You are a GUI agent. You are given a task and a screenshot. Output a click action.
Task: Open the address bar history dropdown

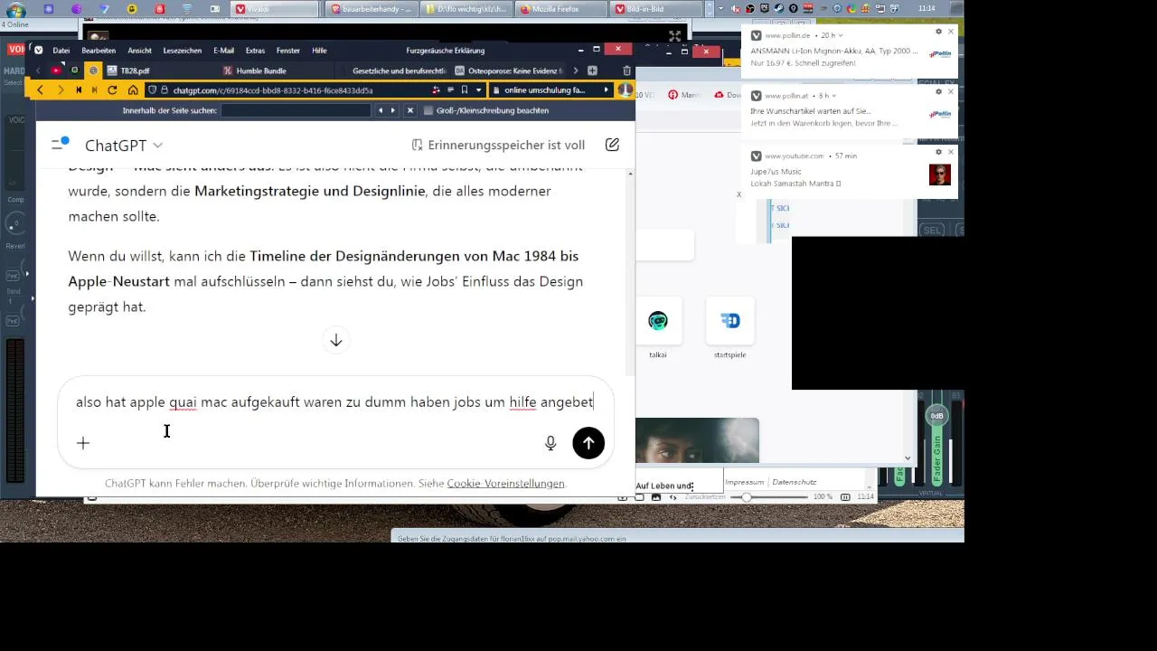click(478, 90)
